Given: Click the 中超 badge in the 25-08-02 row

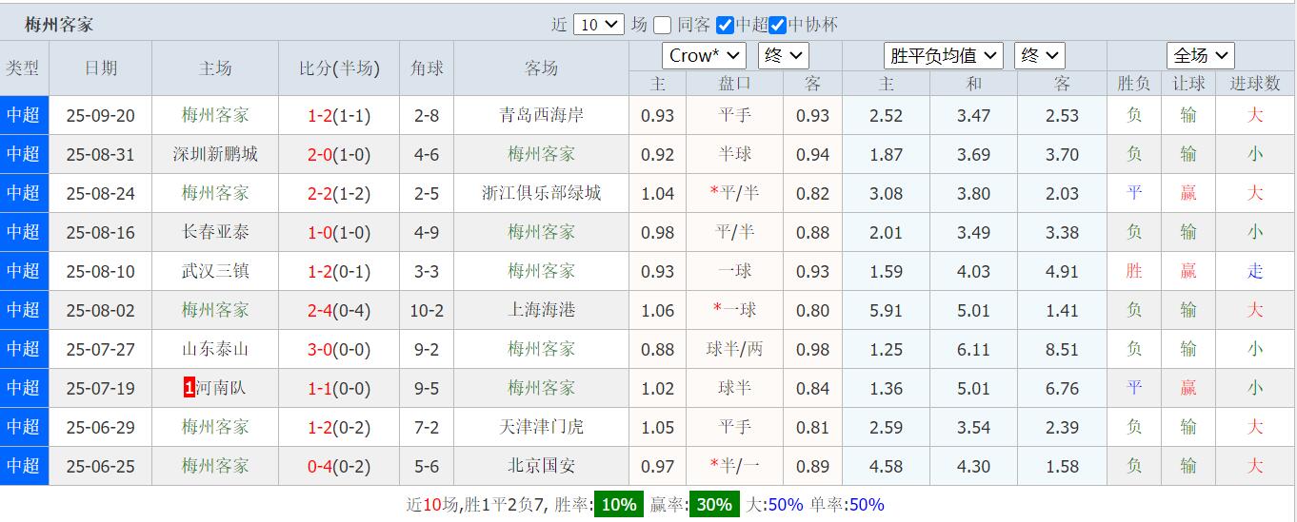Looking at the screenshot, I should point(24,310).
